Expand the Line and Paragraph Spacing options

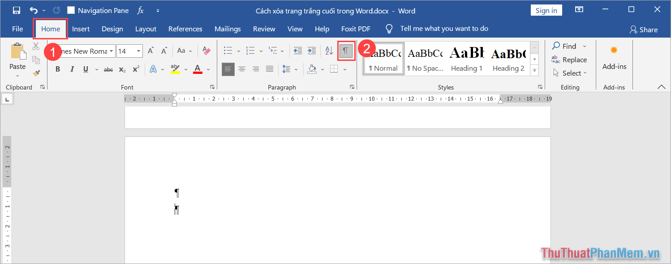[x=296, y=69]
